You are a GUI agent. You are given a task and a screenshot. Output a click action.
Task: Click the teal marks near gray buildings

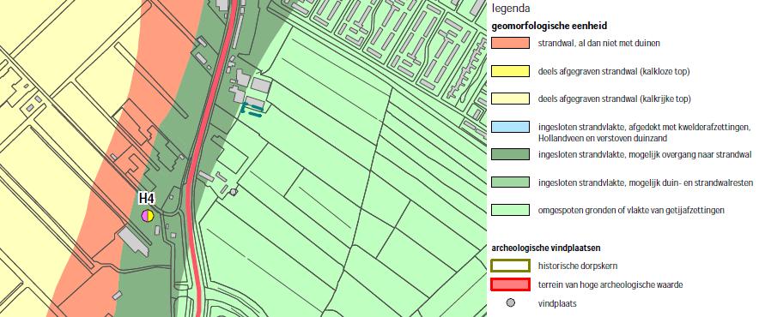pyautogui.click(x=252, y=110)
